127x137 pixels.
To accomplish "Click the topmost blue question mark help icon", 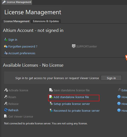I will click(x=119, y=97).
